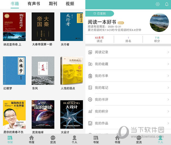This screenshot has height=145, width=171.
Task: Open 流浪地球 book cover
Action: (x=43, y=115)
